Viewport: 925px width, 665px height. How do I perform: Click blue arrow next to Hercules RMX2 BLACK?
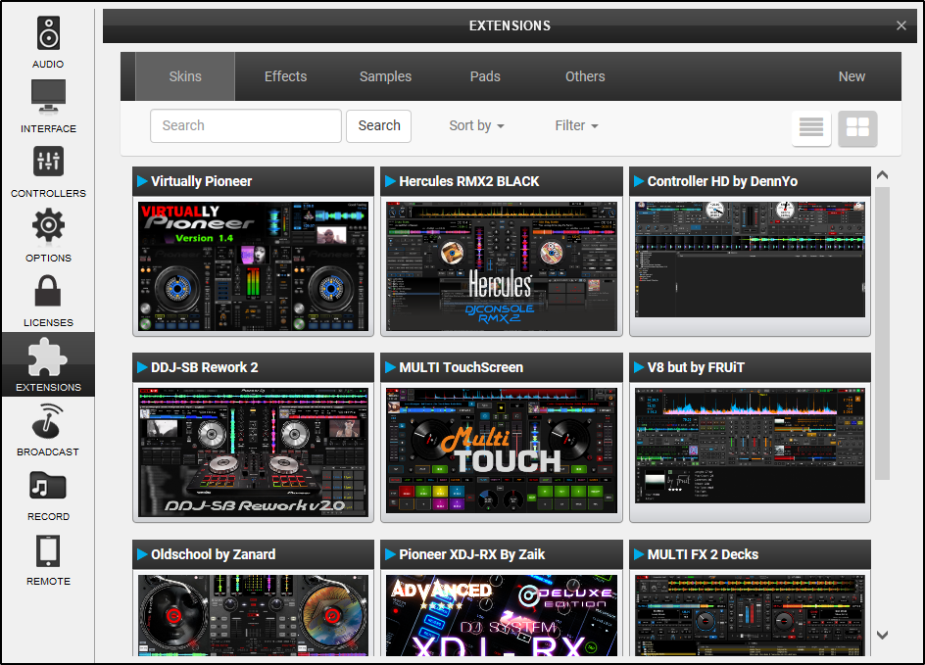[391, 181]
